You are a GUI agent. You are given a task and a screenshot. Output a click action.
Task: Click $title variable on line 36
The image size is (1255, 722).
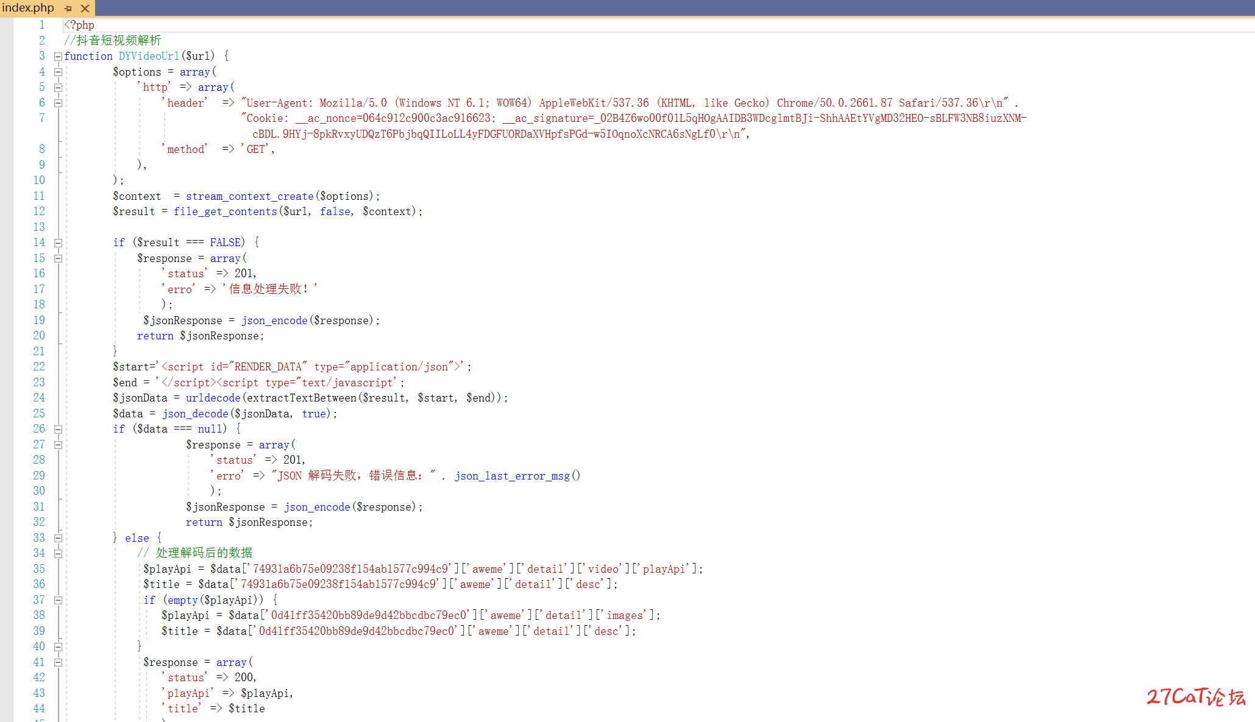(162, 584)
